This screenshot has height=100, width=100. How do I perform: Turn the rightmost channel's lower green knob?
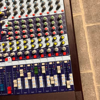(60, 21)
